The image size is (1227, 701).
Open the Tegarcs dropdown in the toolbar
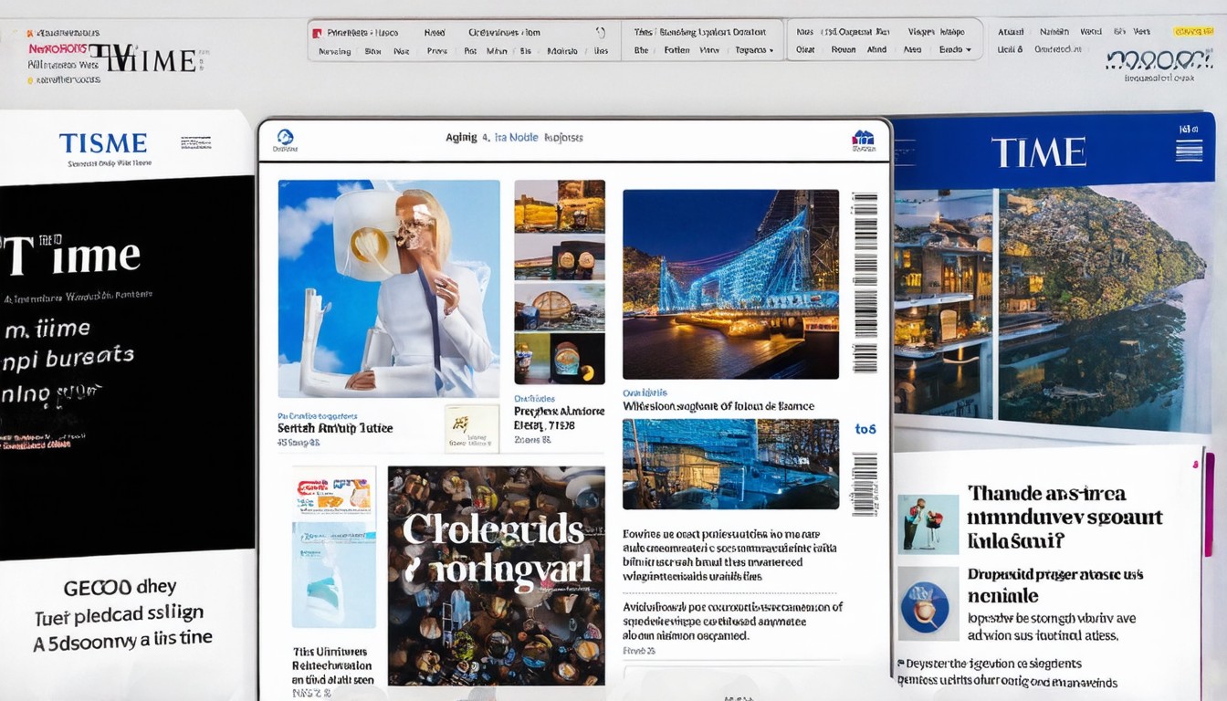coord(754,50)
